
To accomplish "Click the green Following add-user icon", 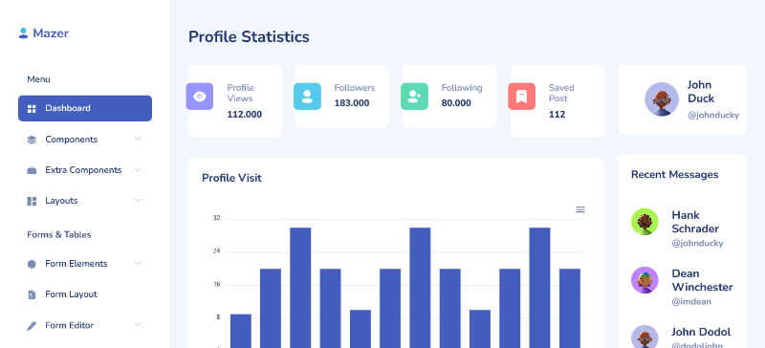I will 414,97.
